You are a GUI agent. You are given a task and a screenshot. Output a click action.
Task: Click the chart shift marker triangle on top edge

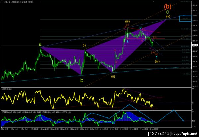click(153, 1)
